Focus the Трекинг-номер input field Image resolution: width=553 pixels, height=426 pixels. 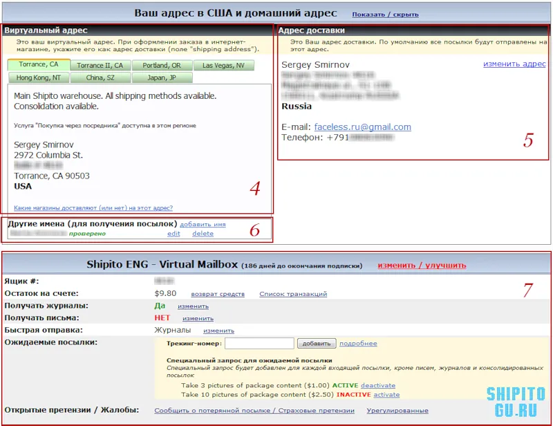259,344
